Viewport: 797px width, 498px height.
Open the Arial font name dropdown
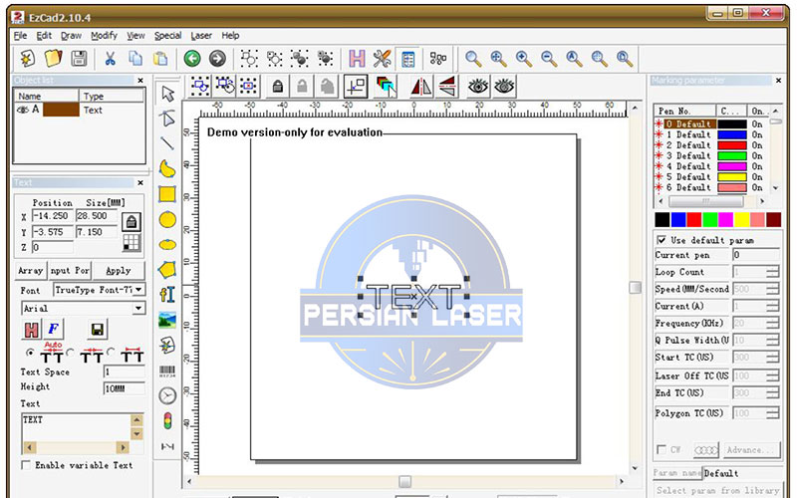click(x=138, y=308)
